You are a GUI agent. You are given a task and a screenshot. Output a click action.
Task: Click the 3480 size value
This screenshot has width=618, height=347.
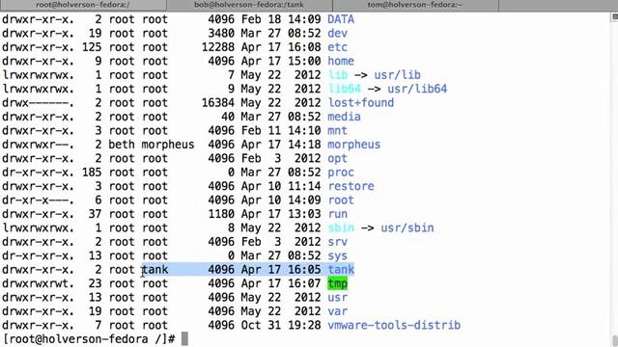(x=221, y=33)
